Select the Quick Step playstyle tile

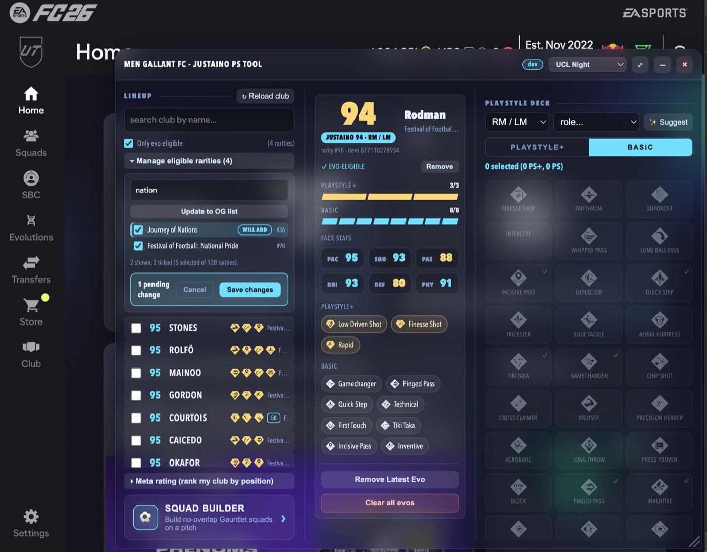click(660, 283)
